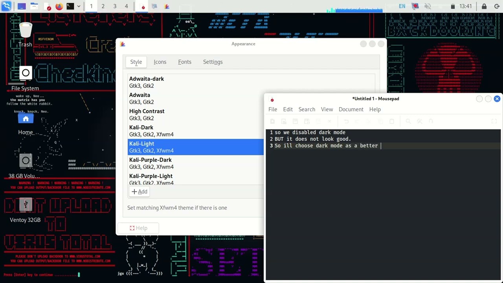Switch to the Style tab in Appearance
503x283 pixels.
tap(136, 62)
